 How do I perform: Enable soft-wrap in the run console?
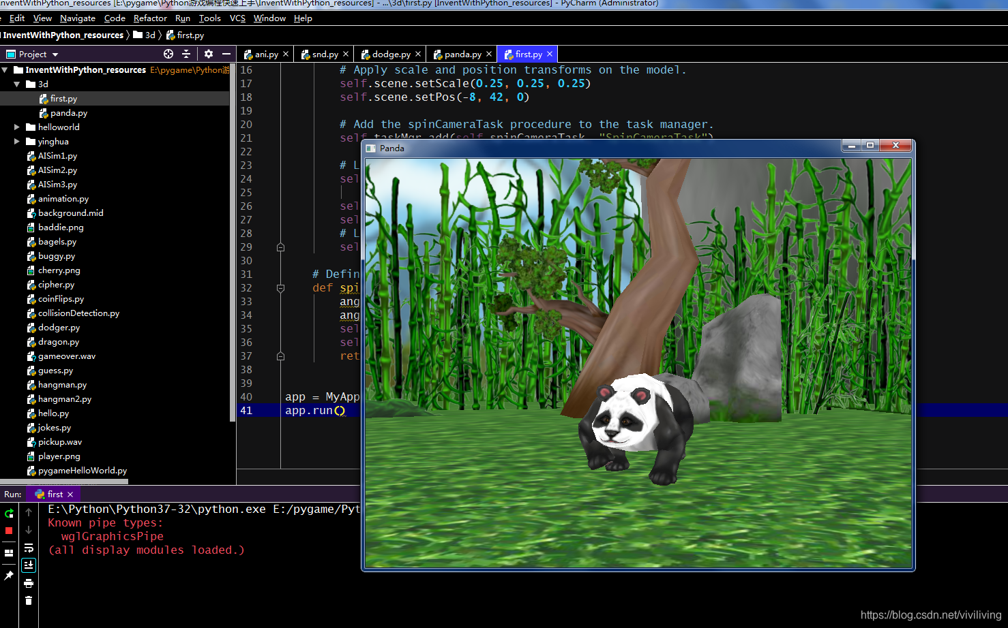pos(28,548)
